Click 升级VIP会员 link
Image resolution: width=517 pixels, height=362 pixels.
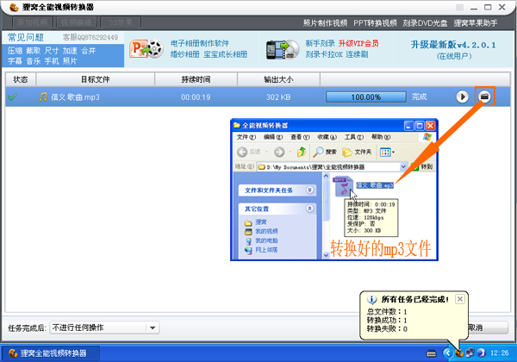358,43
